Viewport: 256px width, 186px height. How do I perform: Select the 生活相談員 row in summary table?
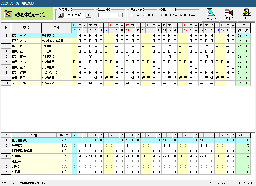(x=34, y=140)
